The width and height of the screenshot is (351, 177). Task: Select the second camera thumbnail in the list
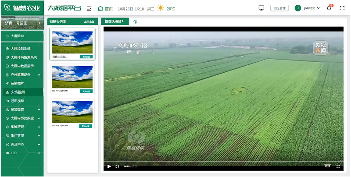pyautogui.click(x=72, y=77)
